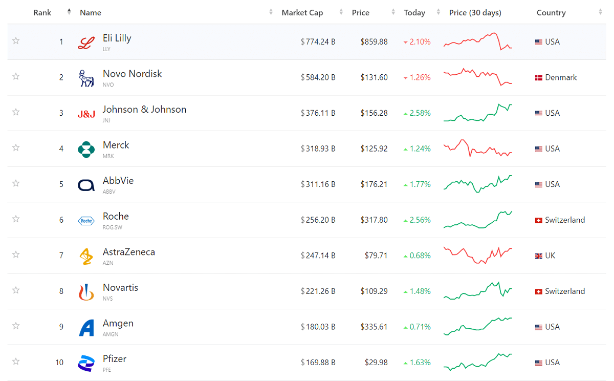View Eli Lilly's 30-day price chart
The height and width of the screenshot is (381, 614).
[478, 41]
